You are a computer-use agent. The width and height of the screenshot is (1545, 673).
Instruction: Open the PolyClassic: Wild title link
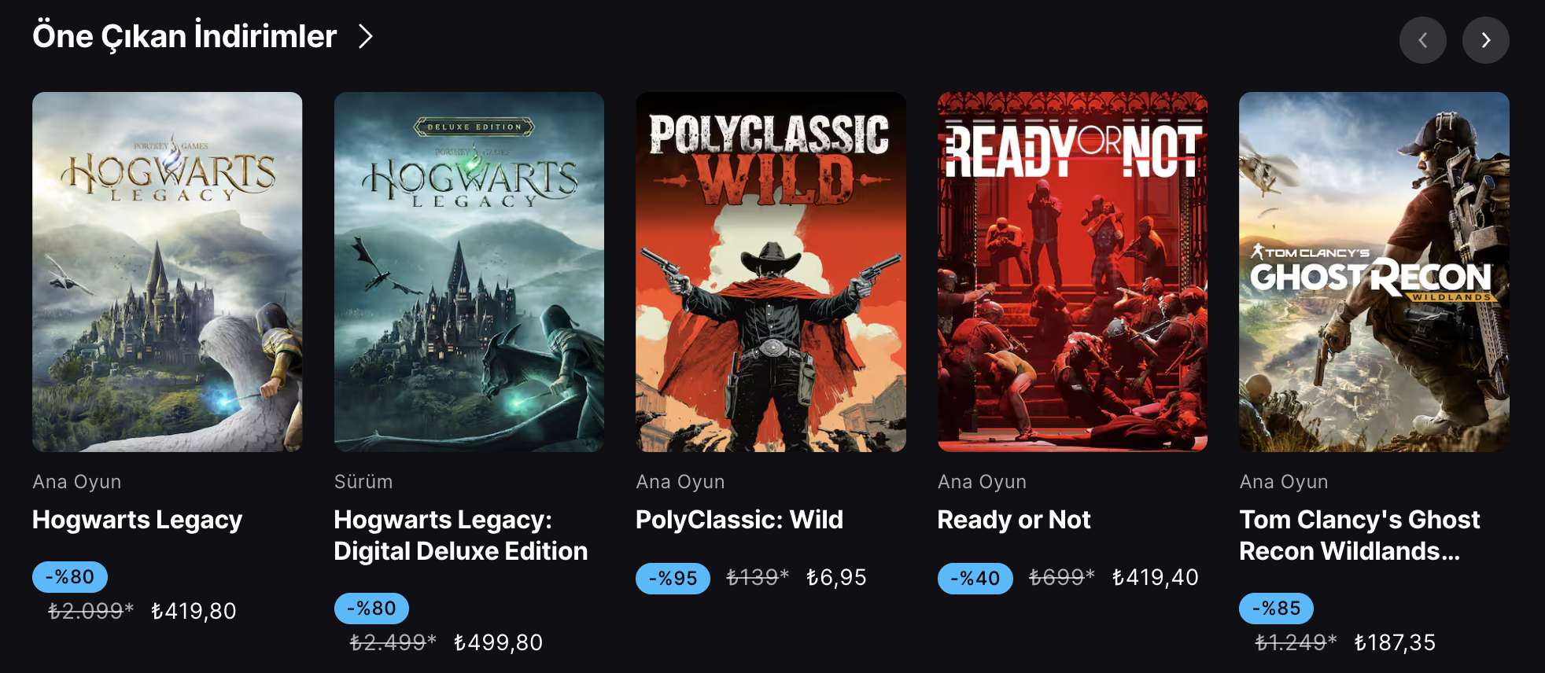click(739, 520)
